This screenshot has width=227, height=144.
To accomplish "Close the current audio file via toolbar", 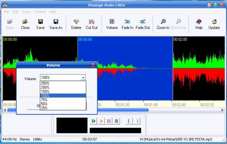I will pos(25,24).
